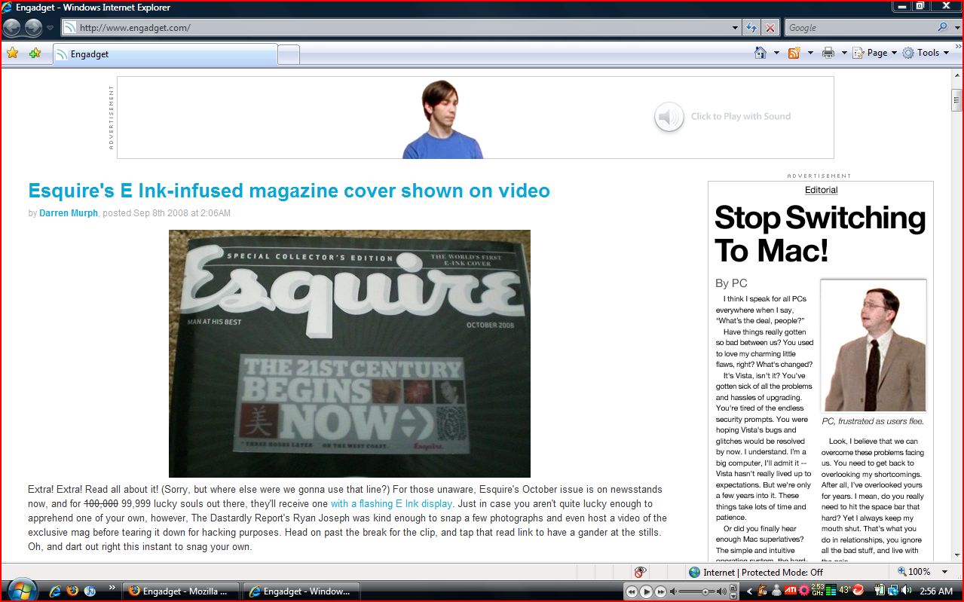Expand the RSS feeds dropdown arrow
Screen dimensions: 964x602
[x=810, y=53]
